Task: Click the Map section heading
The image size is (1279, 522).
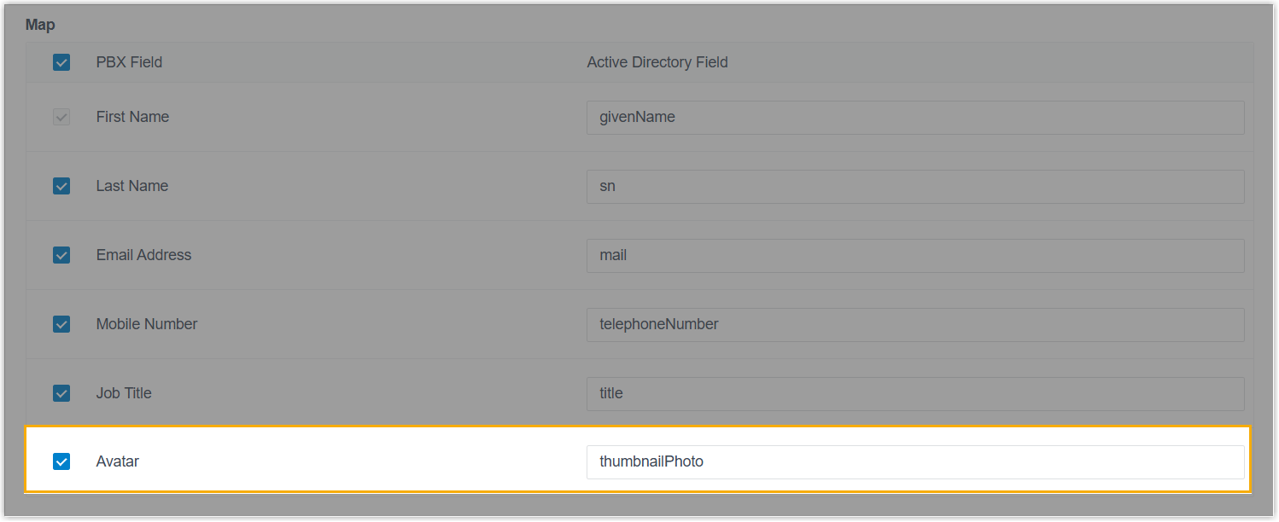Action: pyautogui.click(x=40, y=25)
